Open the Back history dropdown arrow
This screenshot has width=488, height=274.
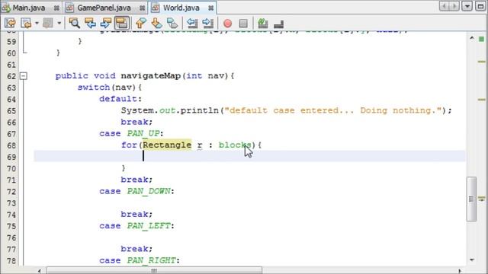(x=37, y=23)
